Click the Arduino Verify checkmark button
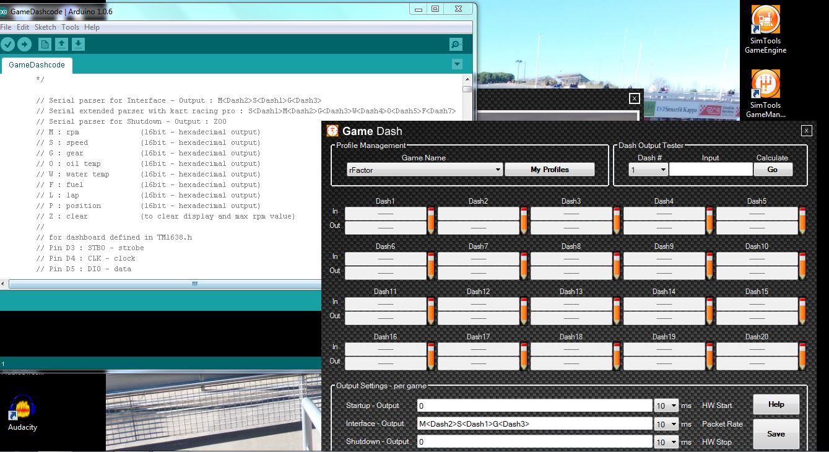 point(7,44)
